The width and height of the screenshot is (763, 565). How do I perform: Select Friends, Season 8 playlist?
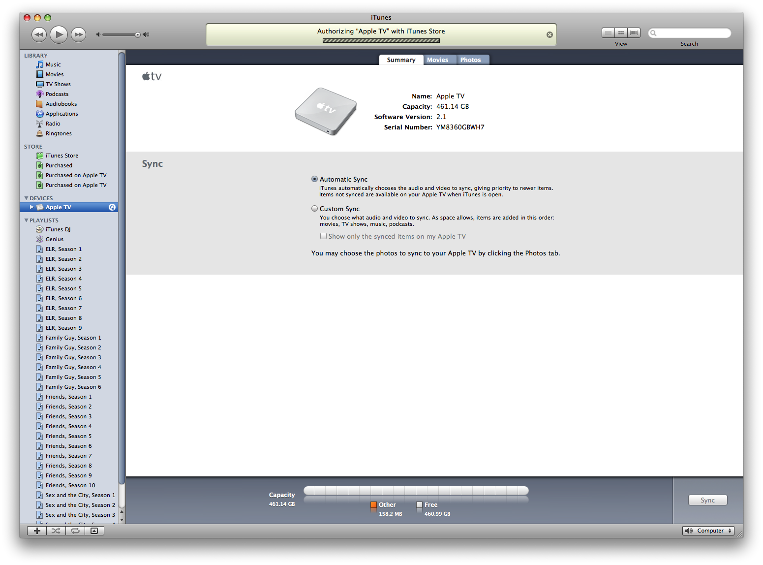click(69, 466)
